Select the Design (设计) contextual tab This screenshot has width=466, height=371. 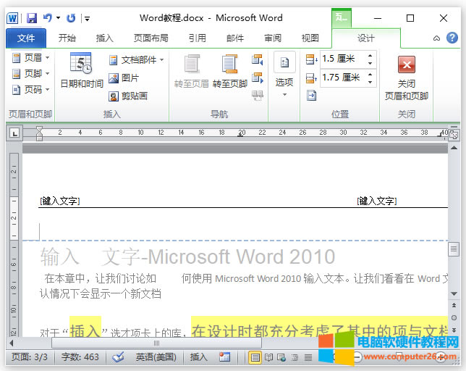tap(366, 38)
